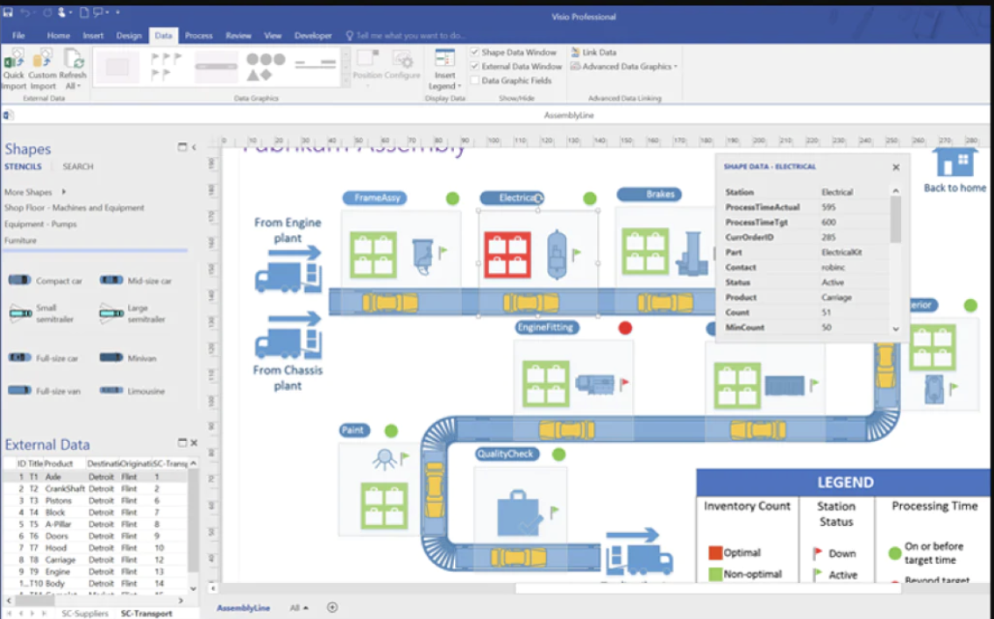This screenshot has height=619, width=994.
Task: Switch to the Review ribbon tab
Action: [x=238, y=36]
